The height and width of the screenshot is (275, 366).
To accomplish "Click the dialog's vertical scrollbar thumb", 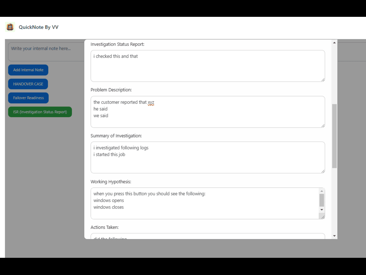I will pos(335,136).
